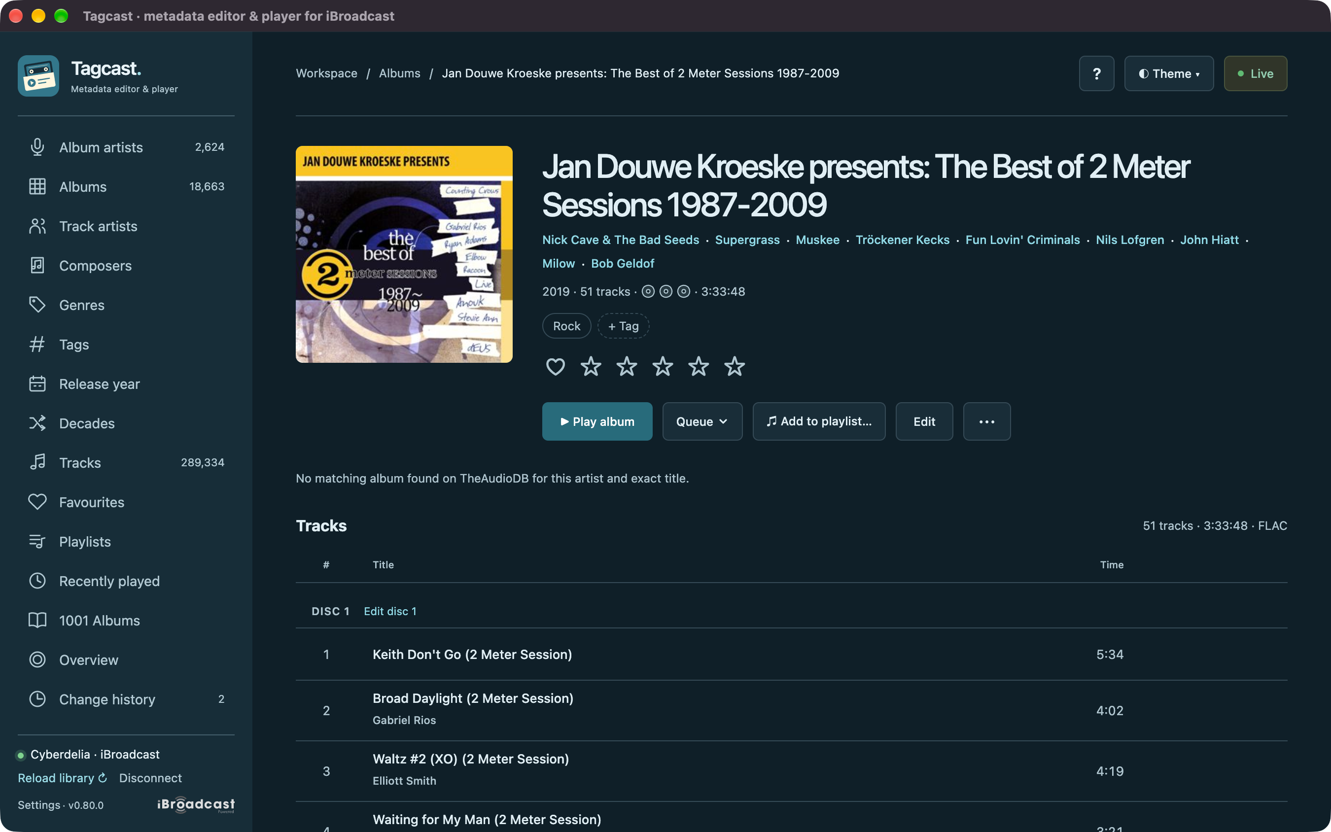Open the Genres tag icon
The image size is (1331, 832).
coord(37,305)
